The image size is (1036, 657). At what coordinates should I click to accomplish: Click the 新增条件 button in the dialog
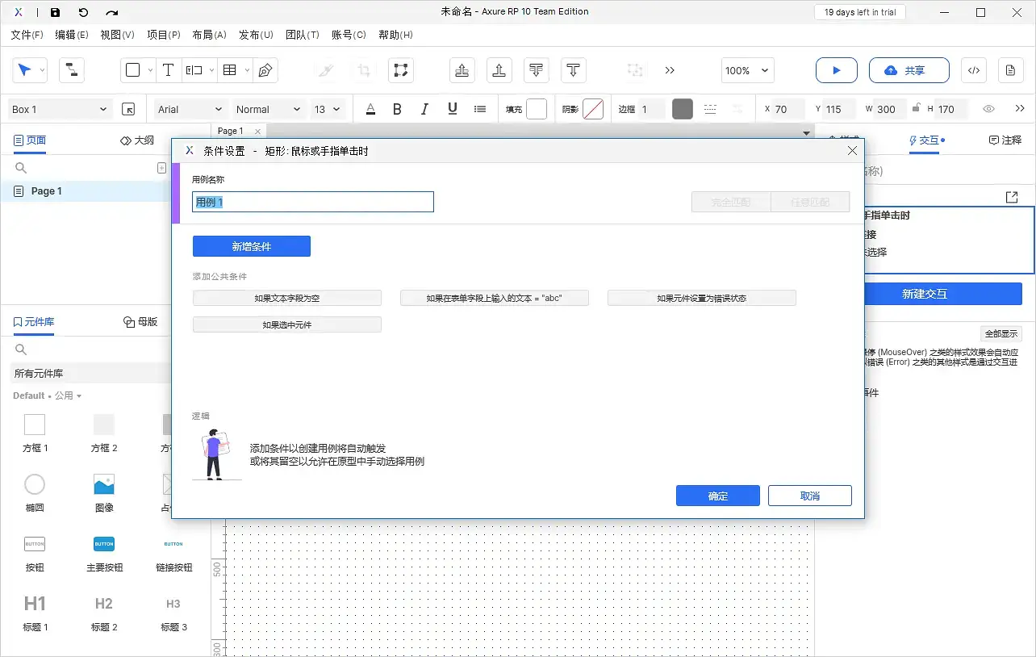click(252, 246)
